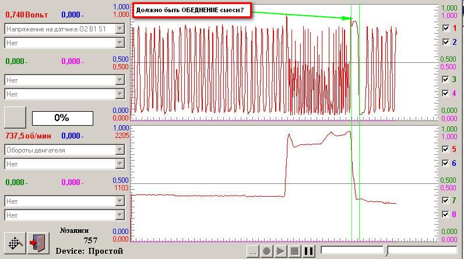Click the record number 757
Screen dimensions: 464x259
click(90, 240)
